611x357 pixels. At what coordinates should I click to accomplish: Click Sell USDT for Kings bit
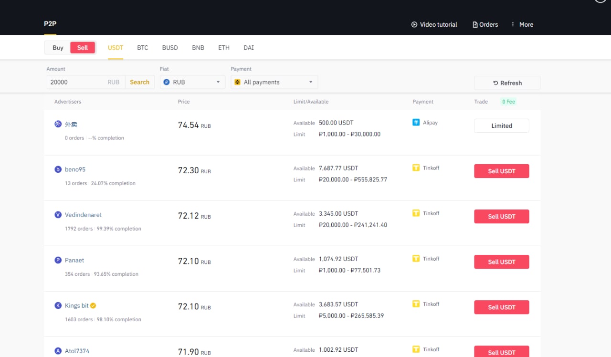point(502,307)
